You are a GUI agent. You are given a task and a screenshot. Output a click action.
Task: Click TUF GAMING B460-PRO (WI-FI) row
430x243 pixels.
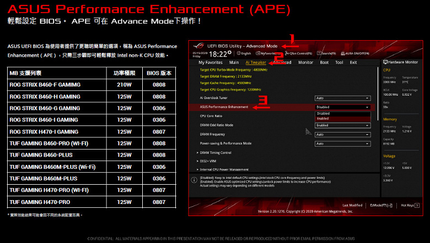(92, 143)
